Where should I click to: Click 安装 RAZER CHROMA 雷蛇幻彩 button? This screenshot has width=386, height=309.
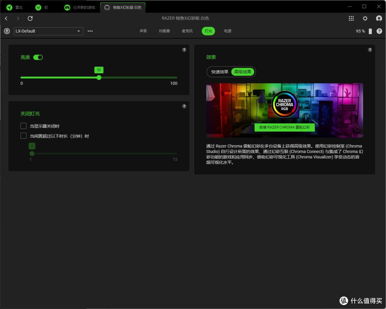point(284,127)
